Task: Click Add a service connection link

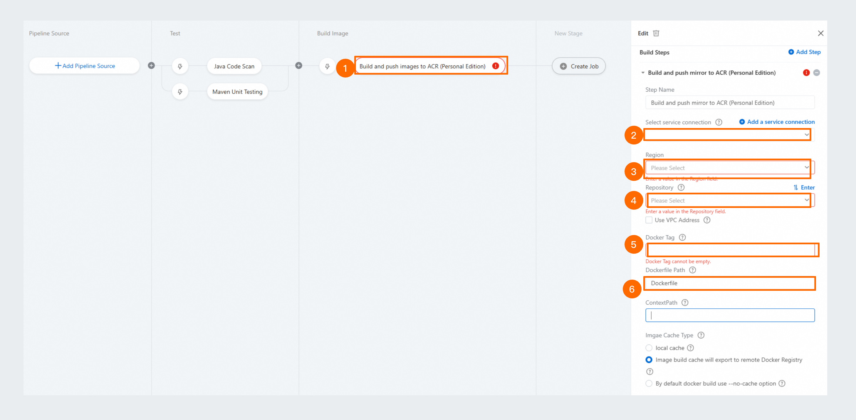Action: [777, 122]
